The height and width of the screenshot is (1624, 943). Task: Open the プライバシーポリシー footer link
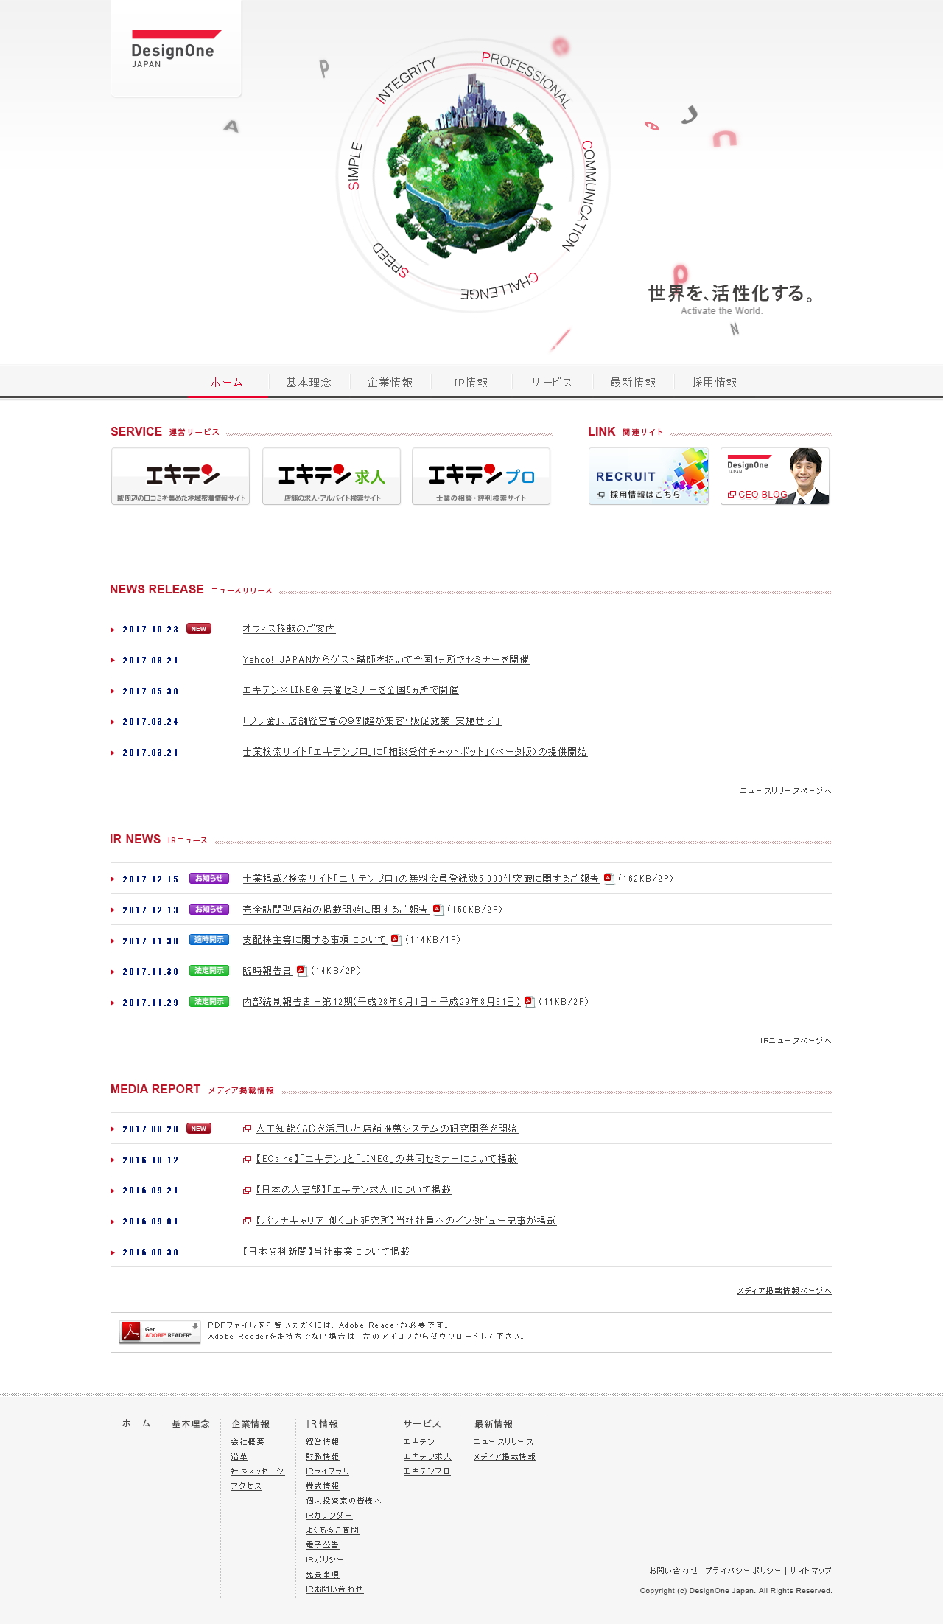[743, 1571]
